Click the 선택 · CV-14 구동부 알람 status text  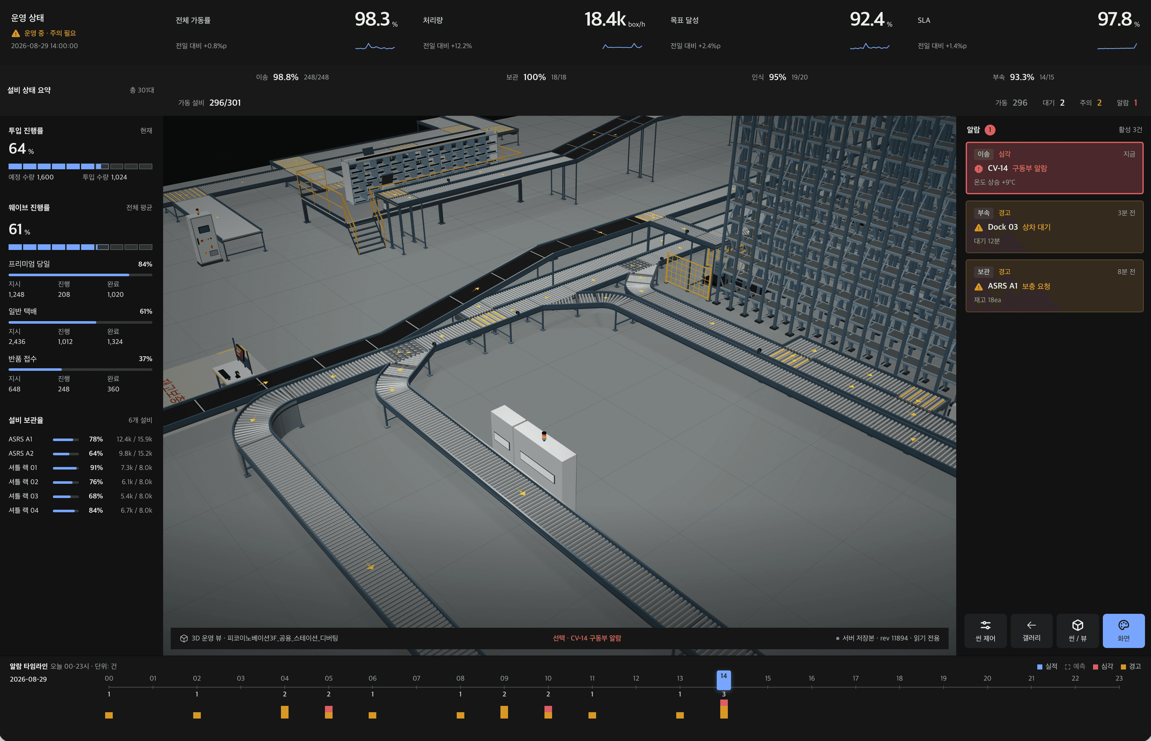(x=587, y=638)
